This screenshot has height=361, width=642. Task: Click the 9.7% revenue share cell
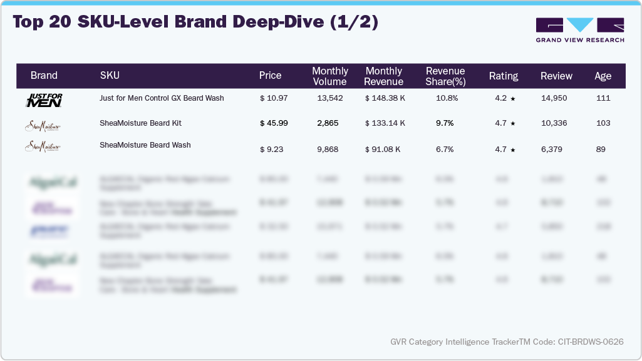point(445,123)
